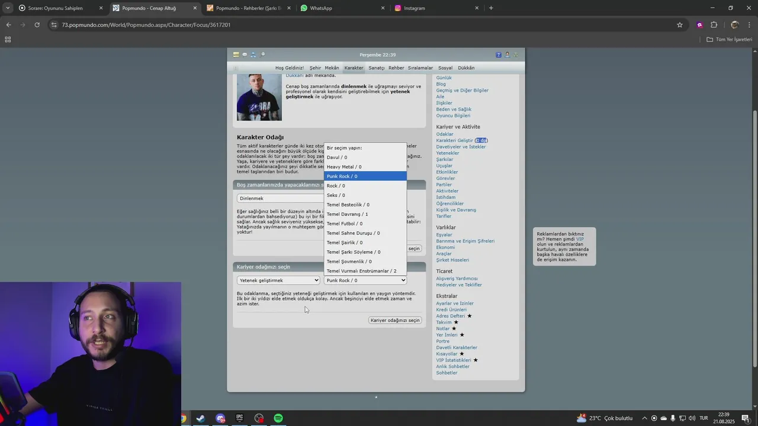
Task: Open the apps grid on bookmarks bar
Action: (8, 40)
